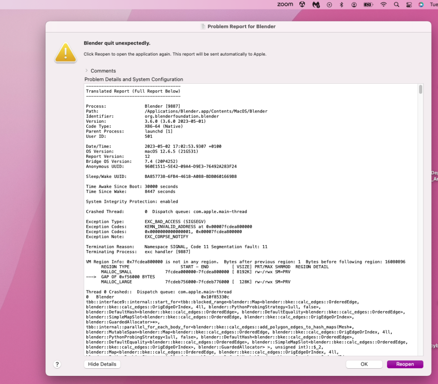Click the question mark help button
Screen dimensions: 438x384
pyautogui.click(x=57, y=364)
